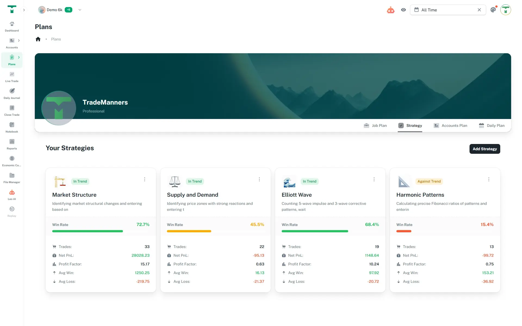Expand the Demo 6k account dropdown

point(80,10)
